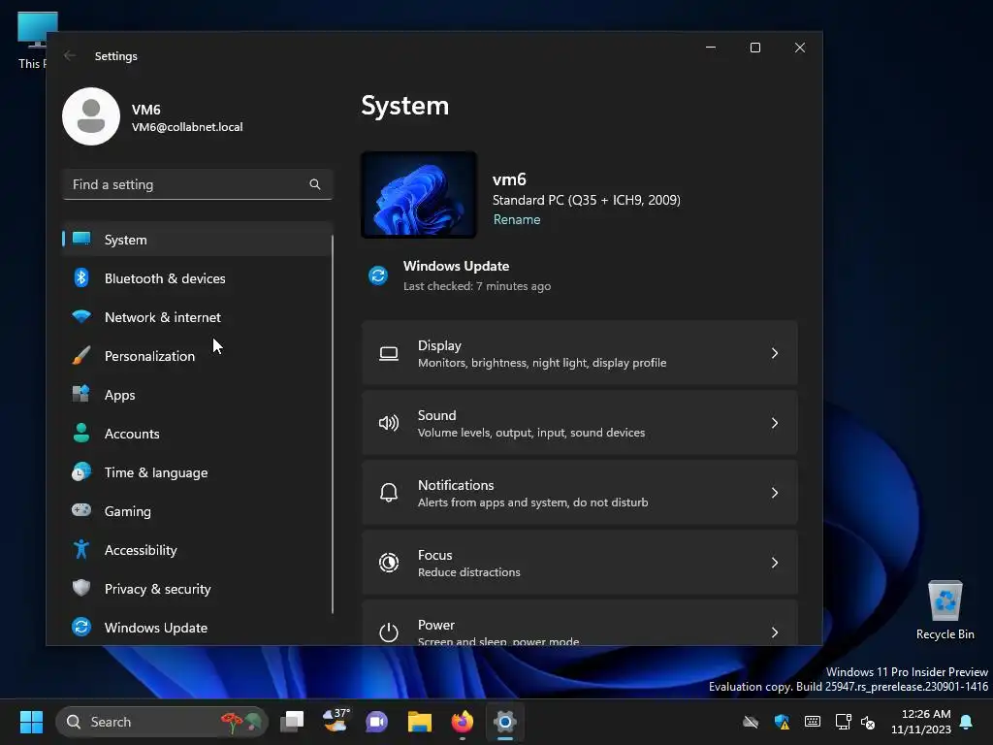993x745 pixels.
Task: Open Accounts settings category
Action: [x=197, y=434]
